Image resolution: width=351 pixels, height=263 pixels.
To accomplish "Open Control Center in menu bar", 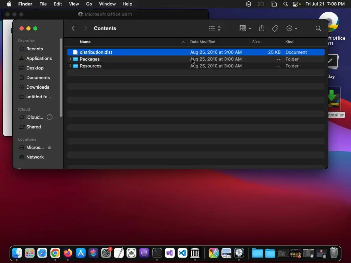I will (295, 4).
